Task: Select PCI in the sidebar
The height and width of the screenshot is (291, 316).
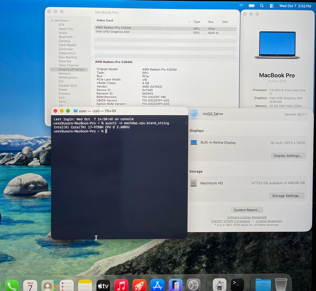Action: (61, 81)
